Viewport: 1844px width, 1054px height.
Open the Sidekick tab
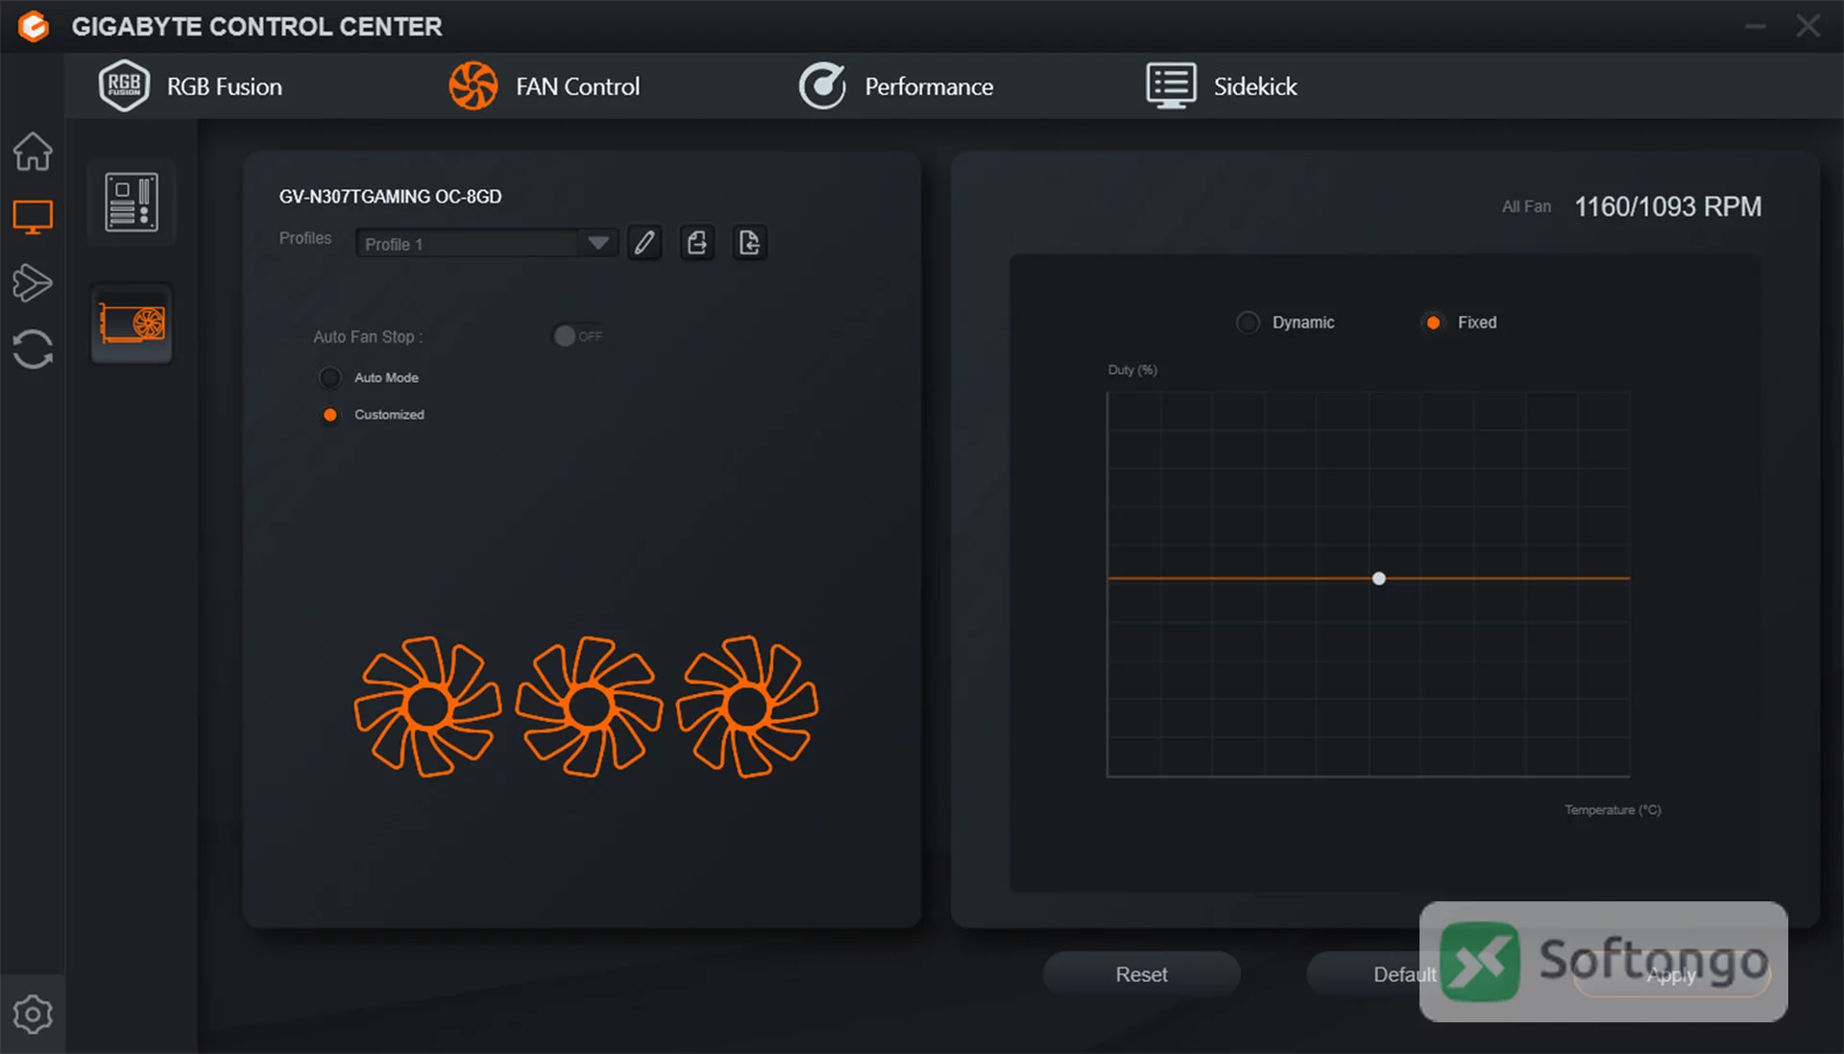pos(1221,86)
